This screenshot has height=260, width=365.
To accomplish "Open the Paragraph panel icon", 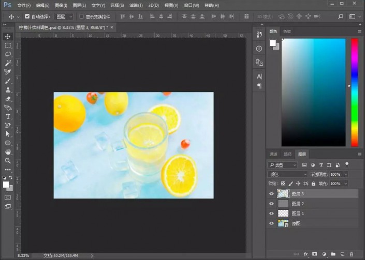I will pos(259,86).
